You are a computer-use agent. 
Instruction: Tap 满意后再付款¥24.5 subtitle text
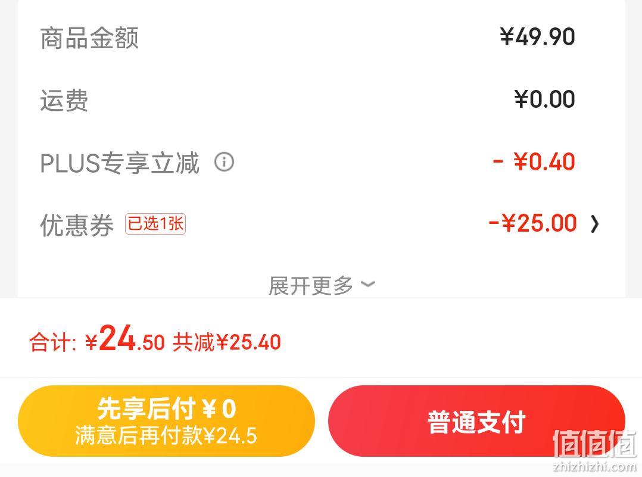coord(166,436)
